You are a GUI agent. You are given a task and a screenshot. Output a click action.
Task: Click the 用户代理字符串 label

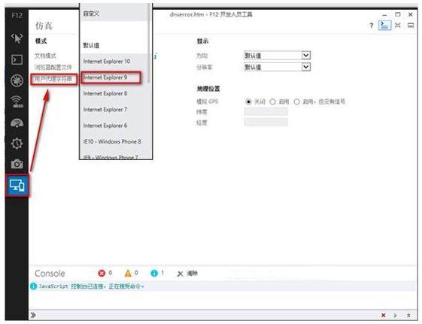coord(53,79)
